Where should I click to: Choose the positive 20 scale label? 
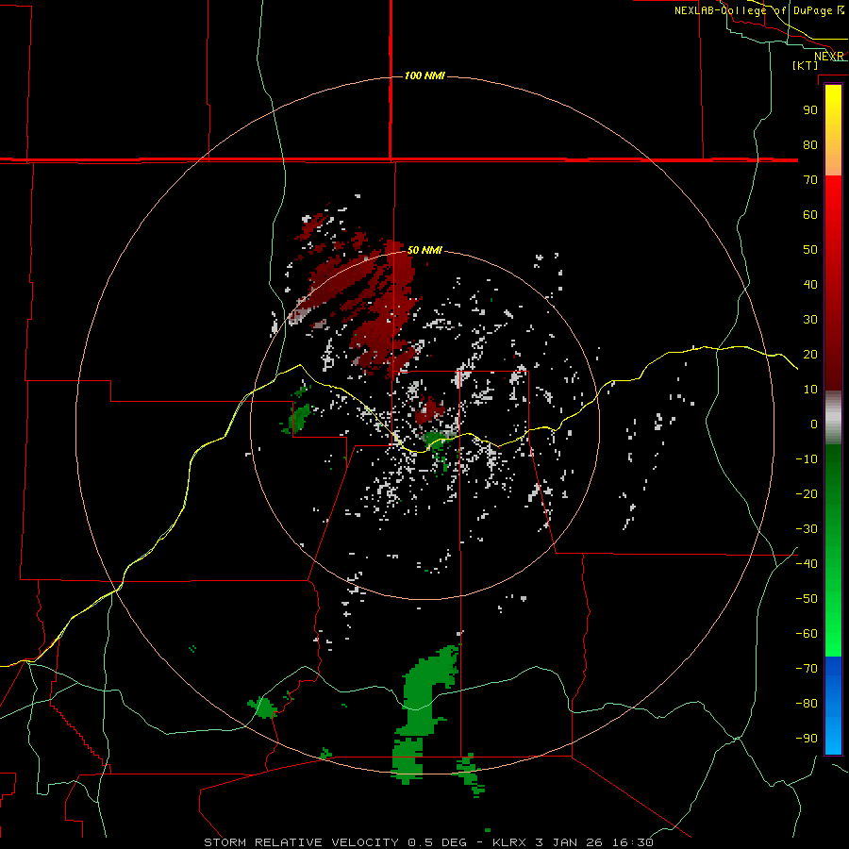[810, 354]
